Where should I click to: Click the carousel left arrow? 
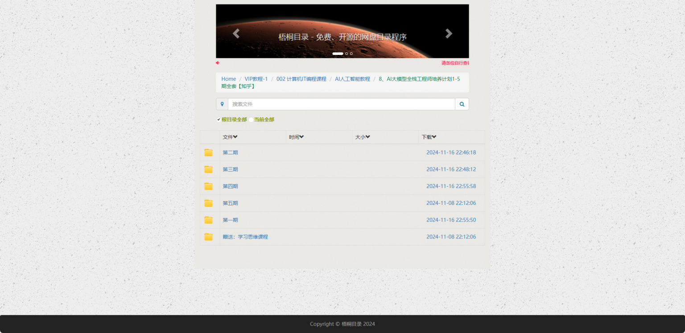pyautogui.click(x=236, y=33)
